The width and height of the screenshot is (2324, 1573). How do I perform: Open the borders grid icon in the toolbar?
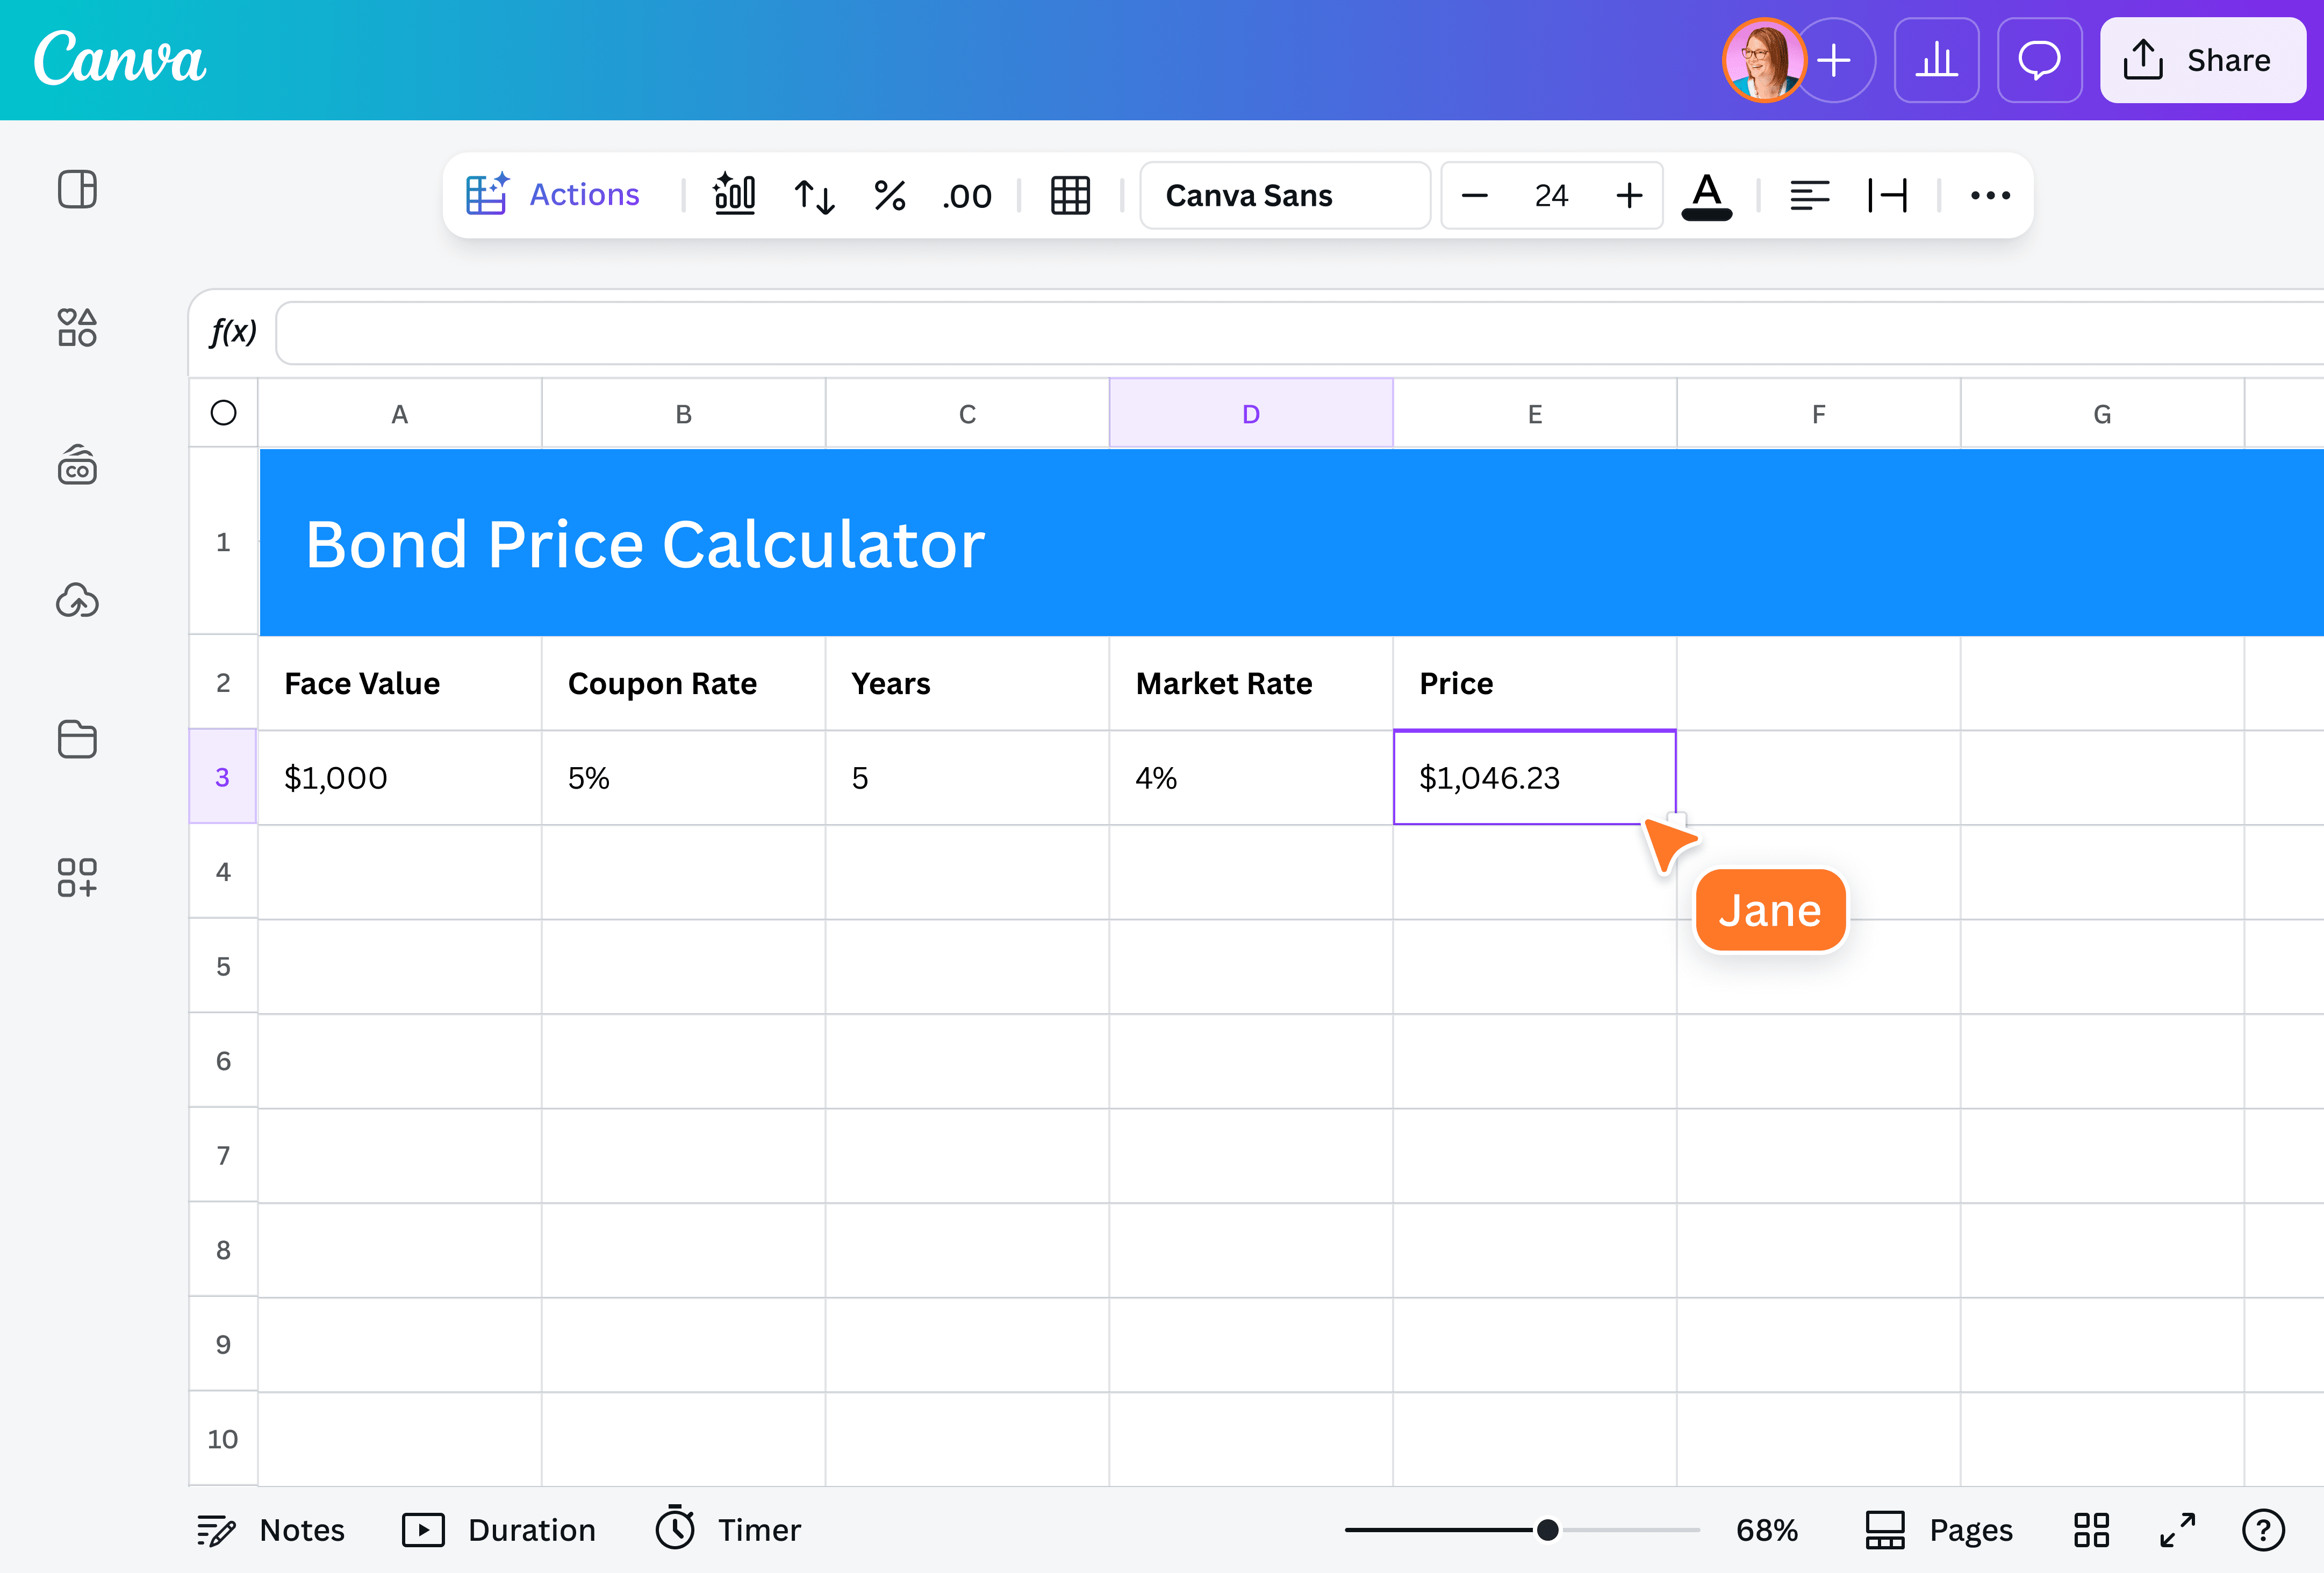[x=1069, y=196]
